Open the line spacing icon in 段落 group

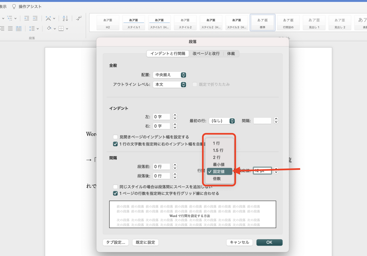tap(32, 28)
